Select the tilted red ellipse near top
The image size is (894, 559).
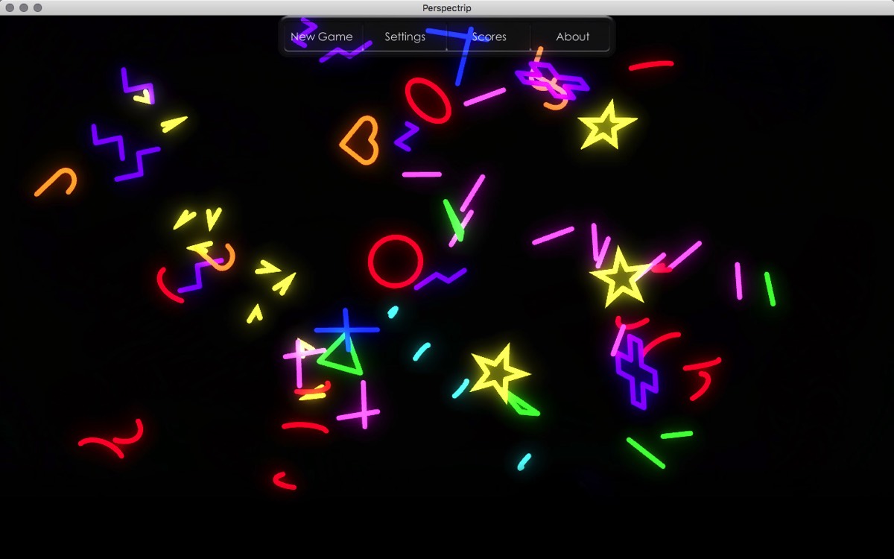[x=428, y=101]
